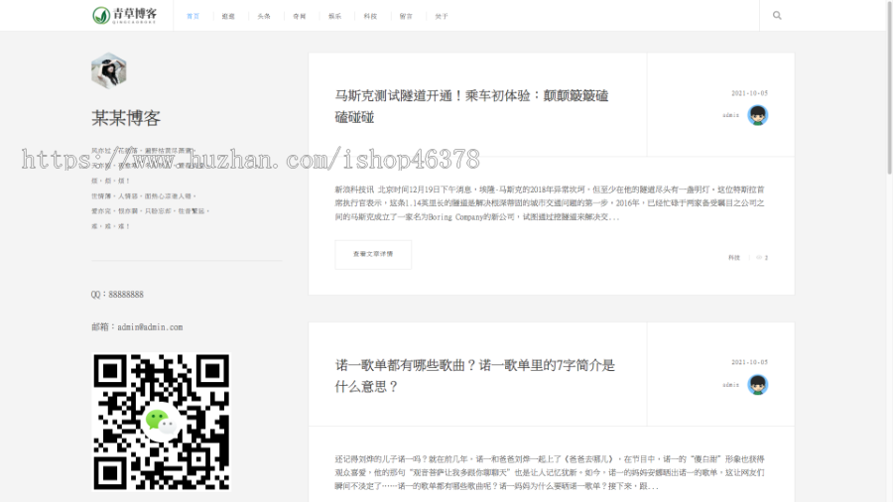This screenshot has height=502, width=893.
Task: Open 关于 nav item
Action: 442,17
